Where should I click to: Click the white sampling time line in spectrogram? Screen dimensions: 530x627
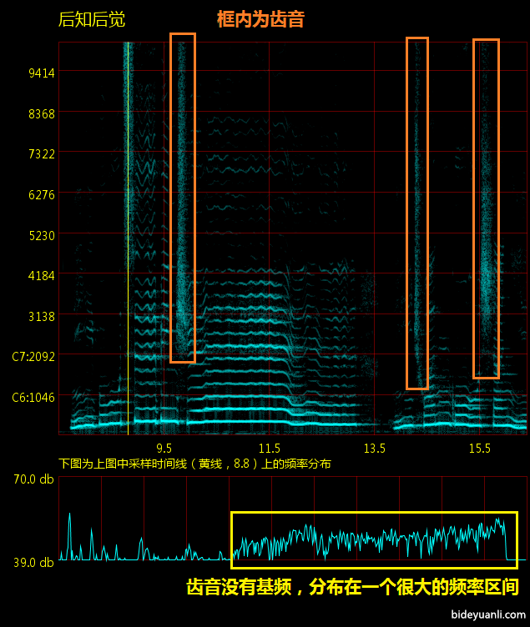click(x=128, y=250)
